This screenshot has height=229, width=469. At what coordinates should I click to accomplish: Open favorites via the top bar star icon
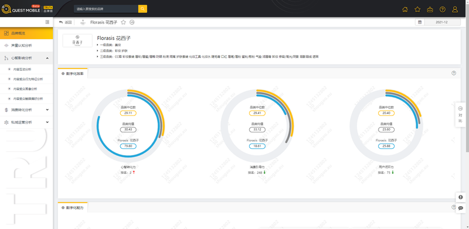pos(417,9)
